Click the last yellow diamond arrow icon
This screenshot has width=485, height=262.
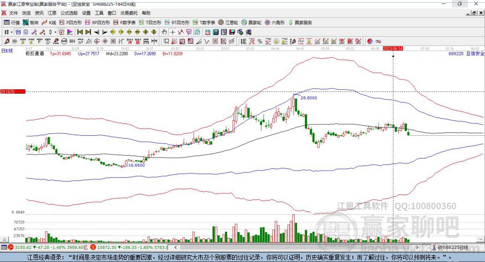click(154, 32)
